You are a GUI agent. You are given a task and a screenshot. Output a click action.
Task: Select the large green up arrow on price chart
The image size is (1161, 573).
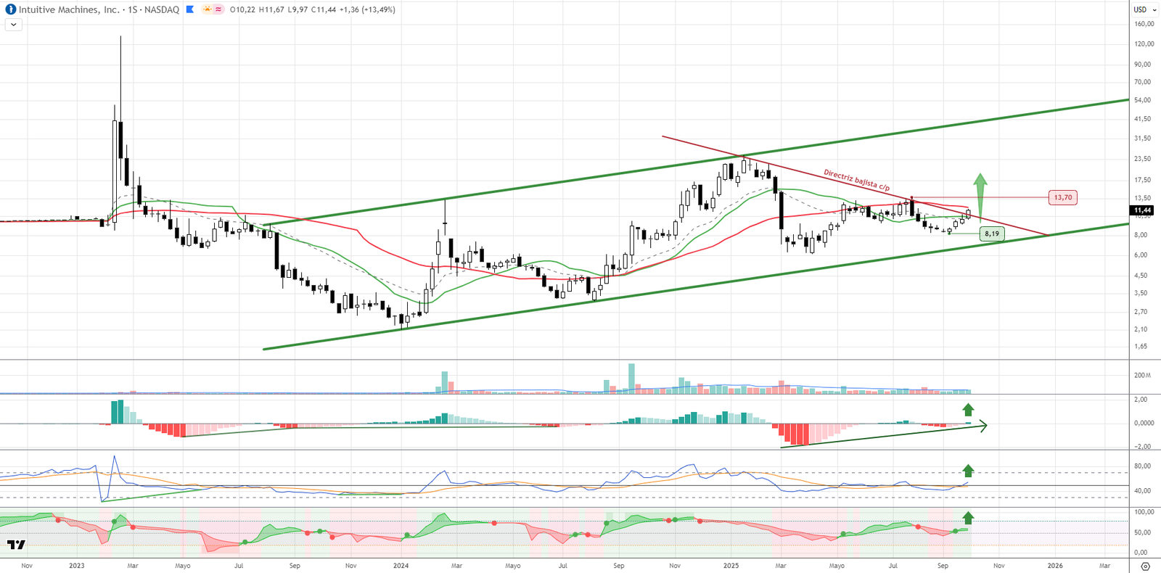(980, 192)
